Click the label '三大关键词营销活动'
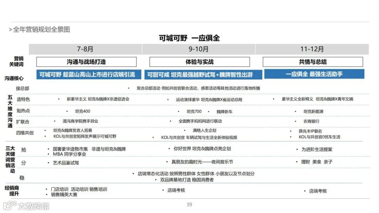This screenshot has width=379, height=213. (10, 160)
